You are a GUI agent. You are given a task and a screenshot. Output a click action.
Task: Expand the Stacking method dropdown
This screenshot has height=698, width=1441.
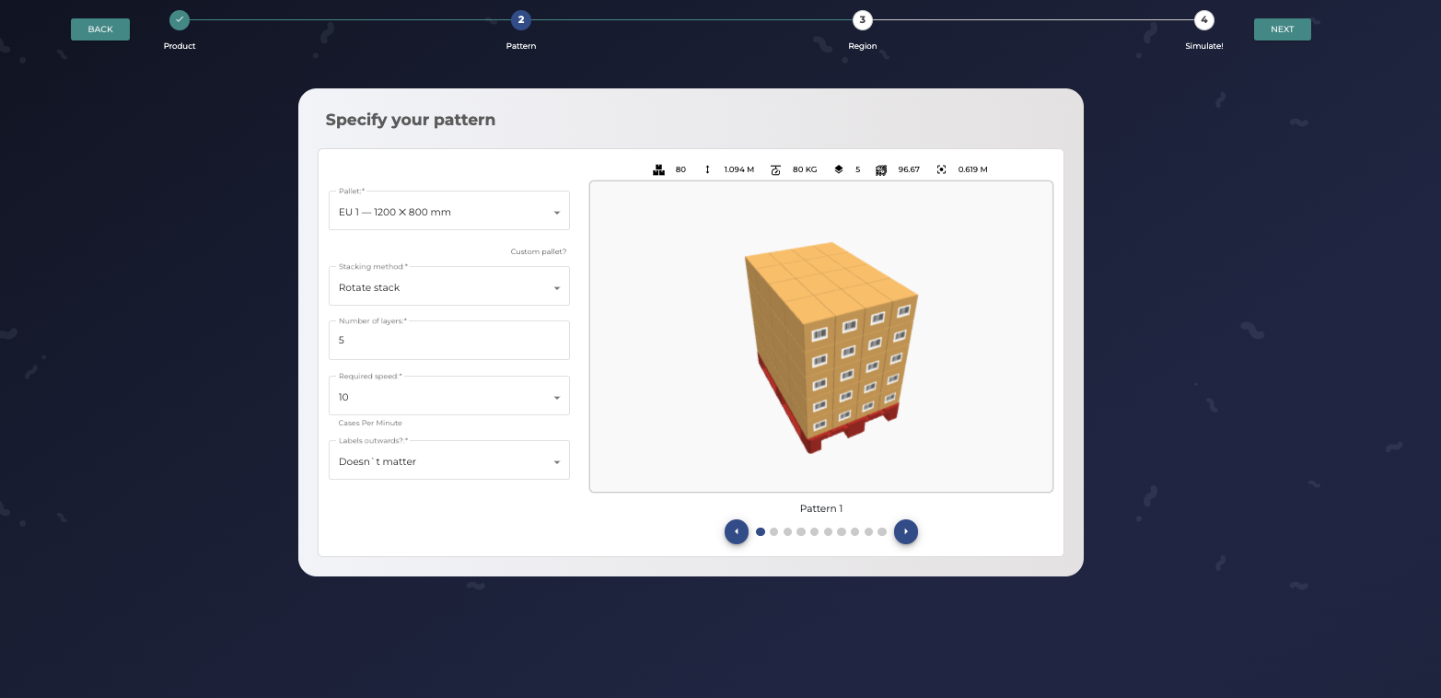[x=448, y=287]
